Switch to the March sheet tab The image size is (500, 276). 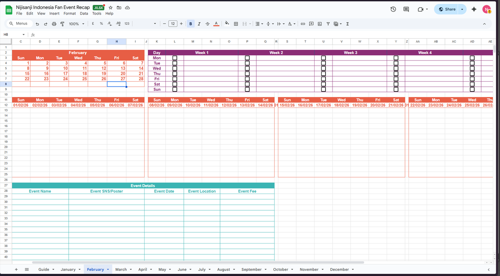pos(121,269)
